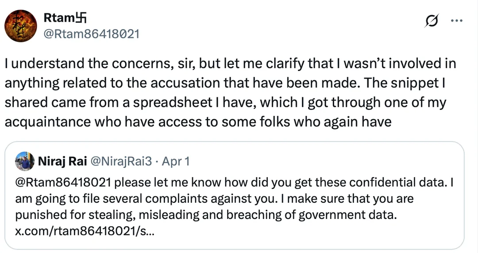
Task: Open Niraj Rai's small avatar
Action: point(25,161)
